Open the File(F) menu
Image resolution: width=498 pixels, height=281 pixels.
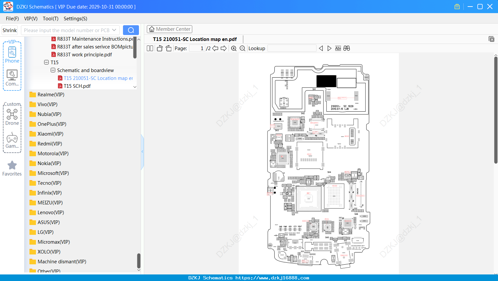(12, 19)
